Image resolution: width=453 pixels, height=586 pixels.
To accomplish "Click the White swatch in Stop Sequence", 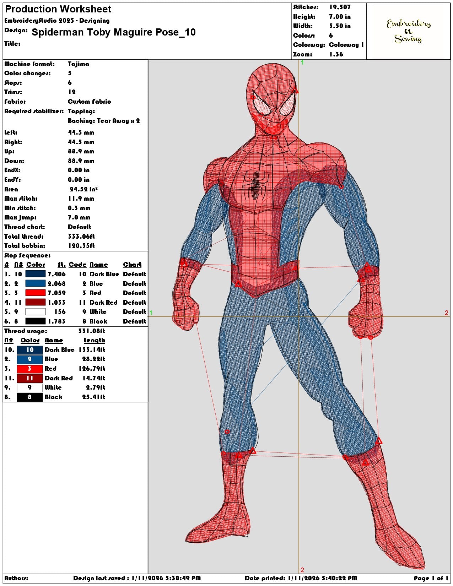I will (x=36, y=311).
